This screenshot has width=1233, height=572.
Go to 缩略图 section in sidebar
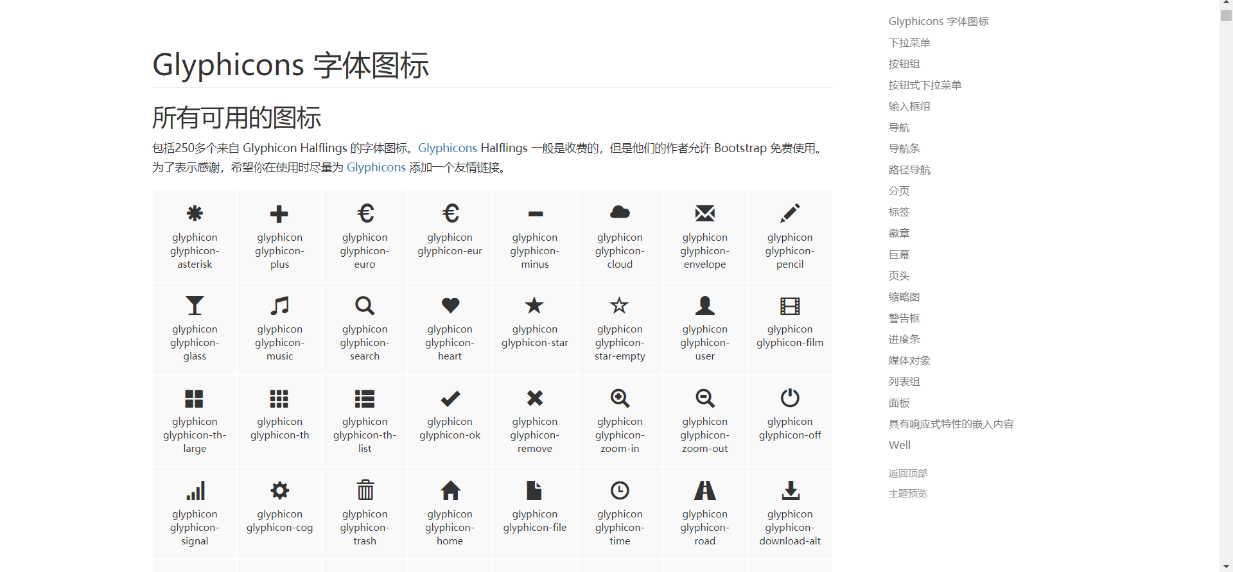pos(904,297)
